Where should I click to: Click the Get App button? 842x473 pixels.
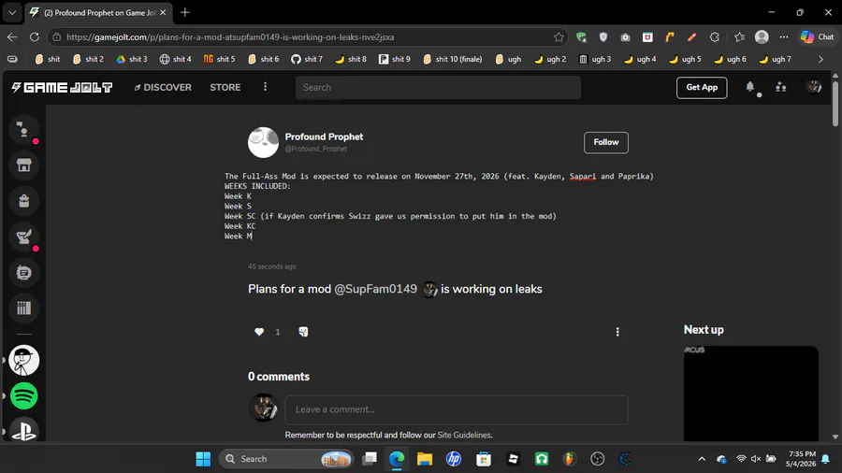(x=702, y=88)
